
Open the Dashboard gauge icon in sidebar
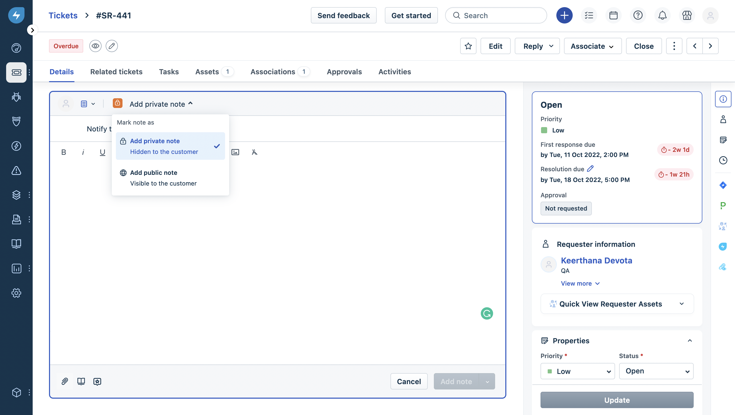tap(16, 48)
